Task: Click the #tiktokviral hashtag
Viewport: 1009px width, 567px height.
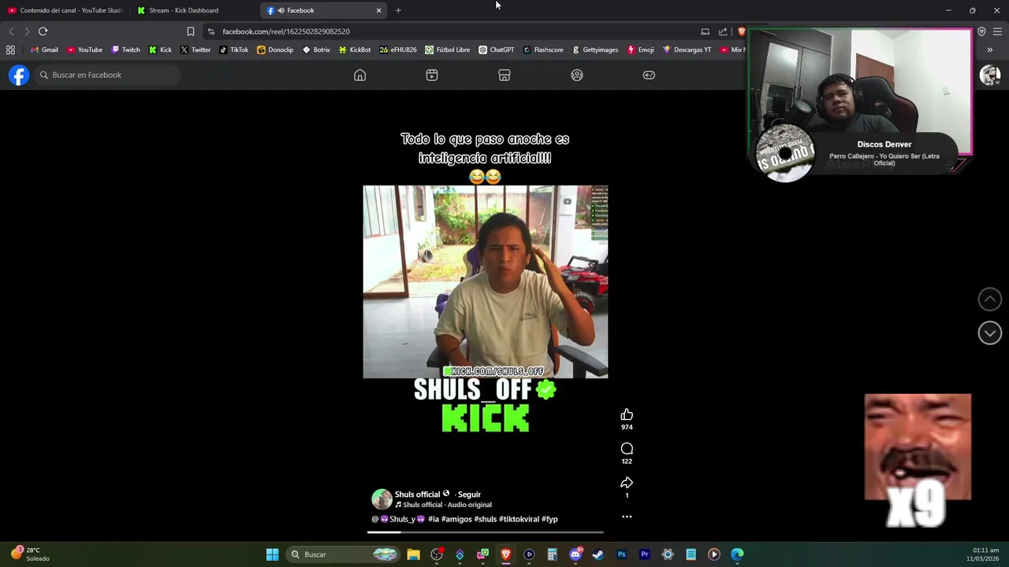Action: coord(519,519)
